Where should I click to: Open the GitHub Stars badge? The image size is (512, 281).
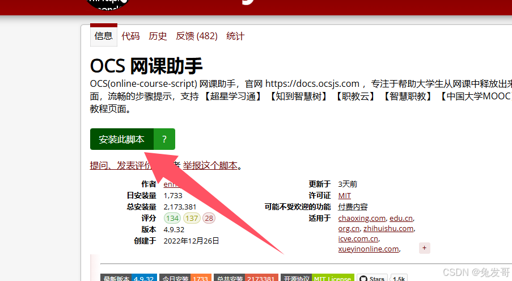(372, 279)
